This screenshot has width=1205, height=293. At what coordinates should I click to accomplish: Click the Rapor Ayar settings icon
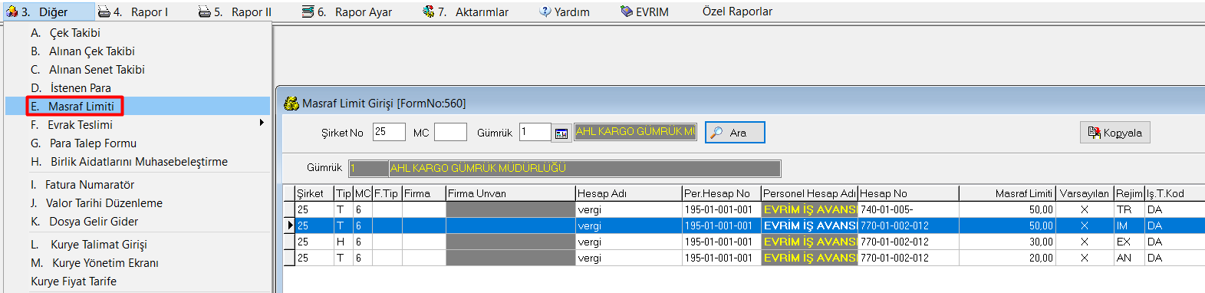click(308, 12)
